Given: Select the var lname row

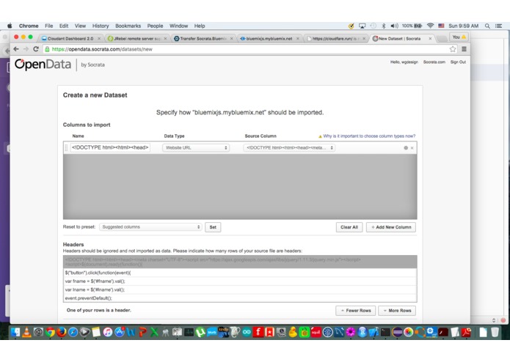Looking at the screenshot, I should pyautogui.click(x=240, y=289).
